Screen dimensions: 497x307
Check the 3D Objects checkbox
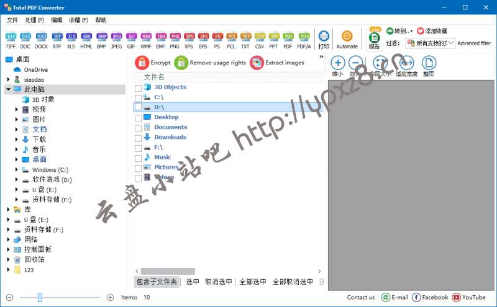pyautogui.click(x=138, y=87)
